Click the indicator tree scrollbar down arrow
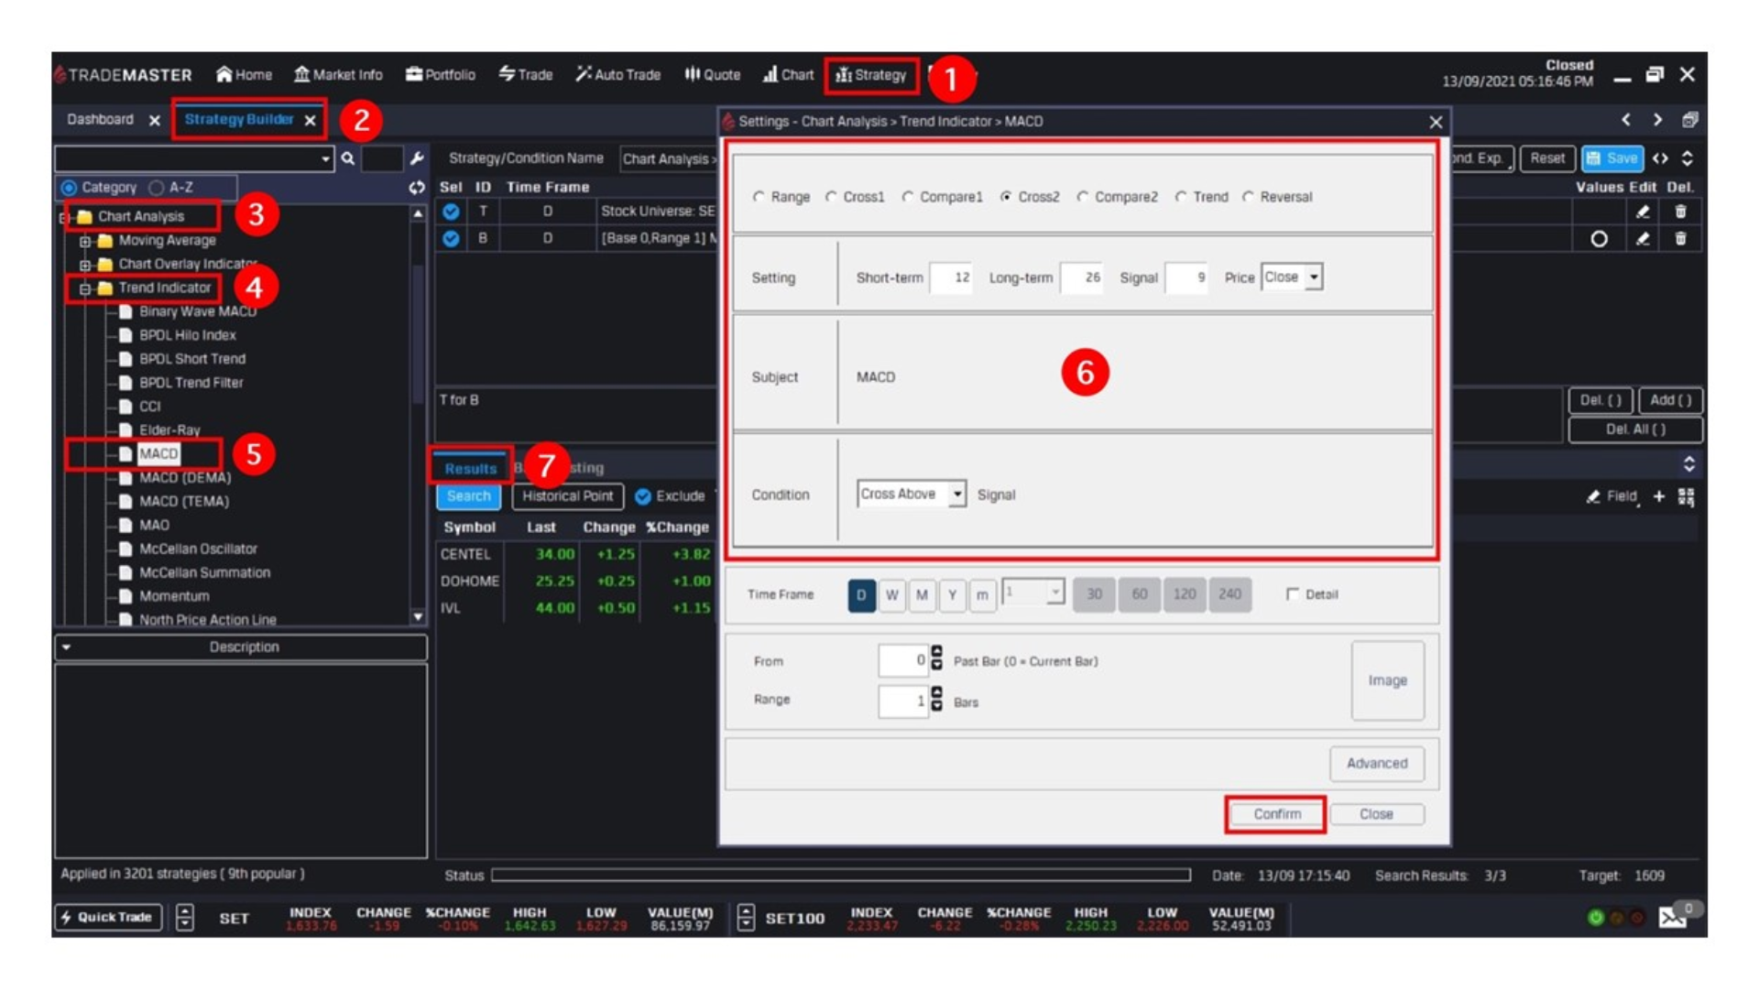This screenshot has width=1759, height=989. 418,617
